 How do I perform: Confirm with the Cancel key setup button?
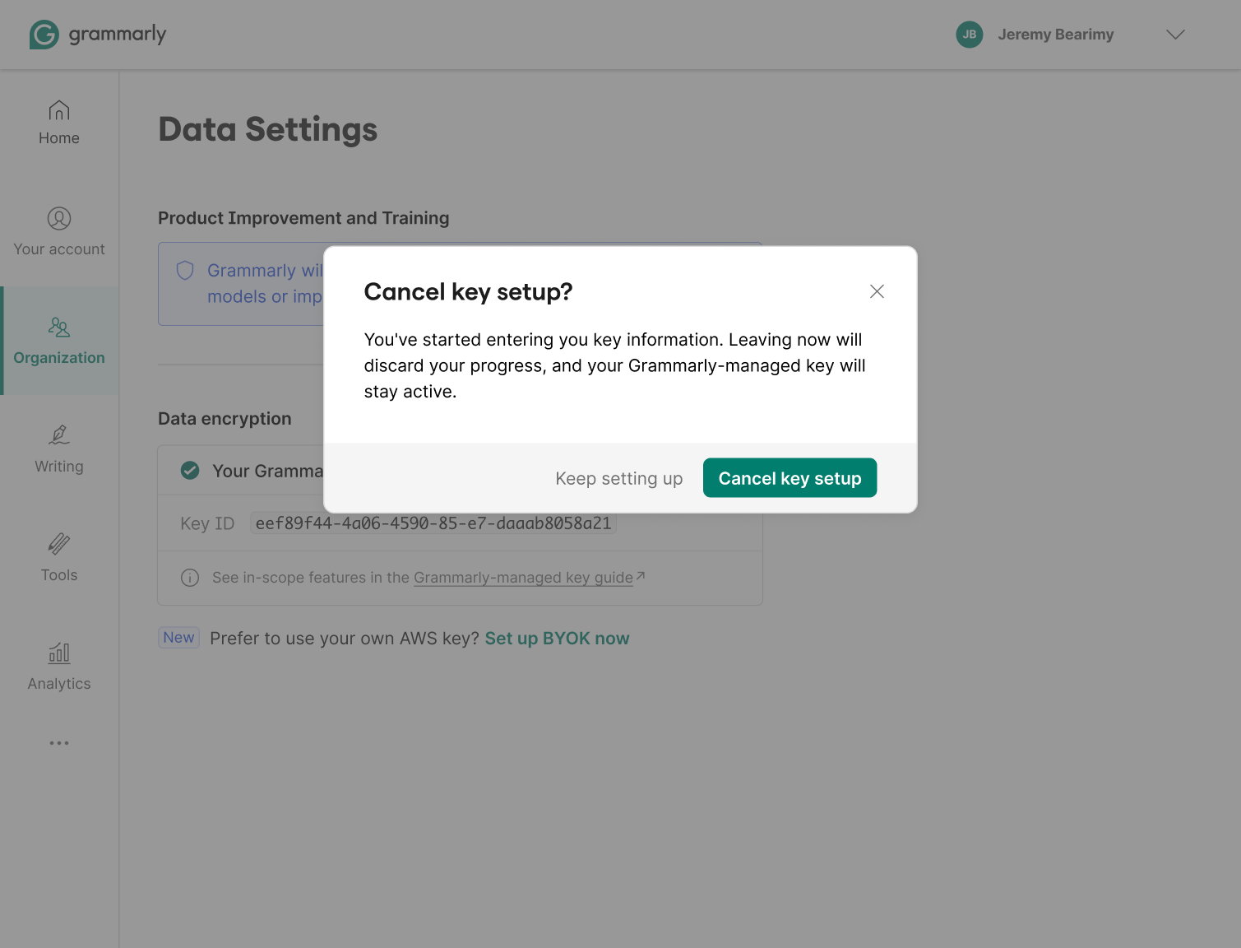(x=790, y=477)
